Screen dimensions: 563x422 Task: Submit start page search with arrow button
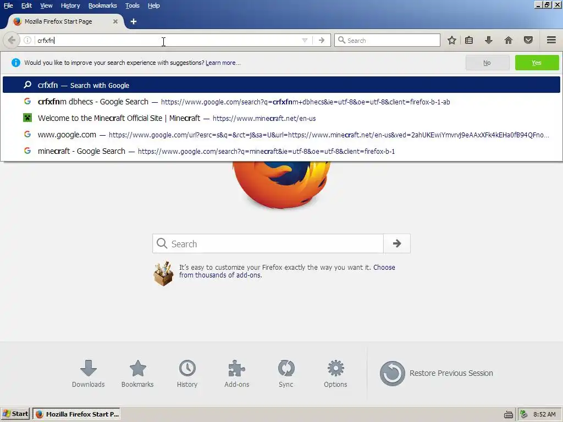[x=397, y=243]
